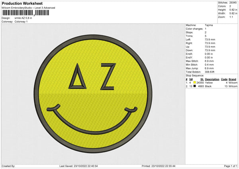Click the 'Brand' column header
The image size is (239, 169).
[x=232, y=79]
